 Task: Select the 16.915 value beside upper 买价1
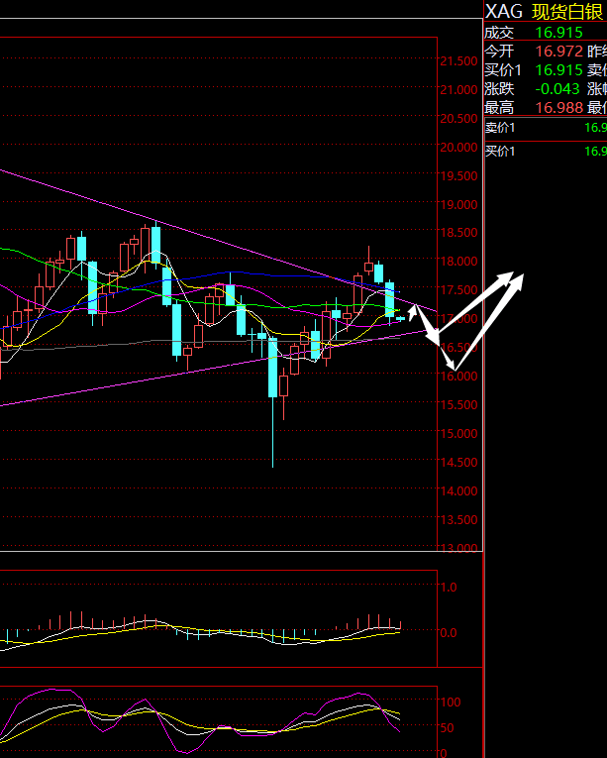click(558, 70)
